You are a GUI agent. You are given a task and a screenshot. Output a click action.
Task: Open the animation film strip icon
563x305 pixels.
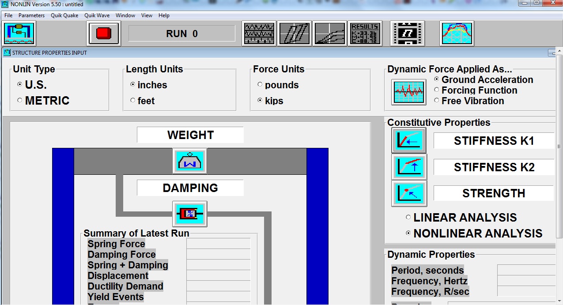coord(408,34)
